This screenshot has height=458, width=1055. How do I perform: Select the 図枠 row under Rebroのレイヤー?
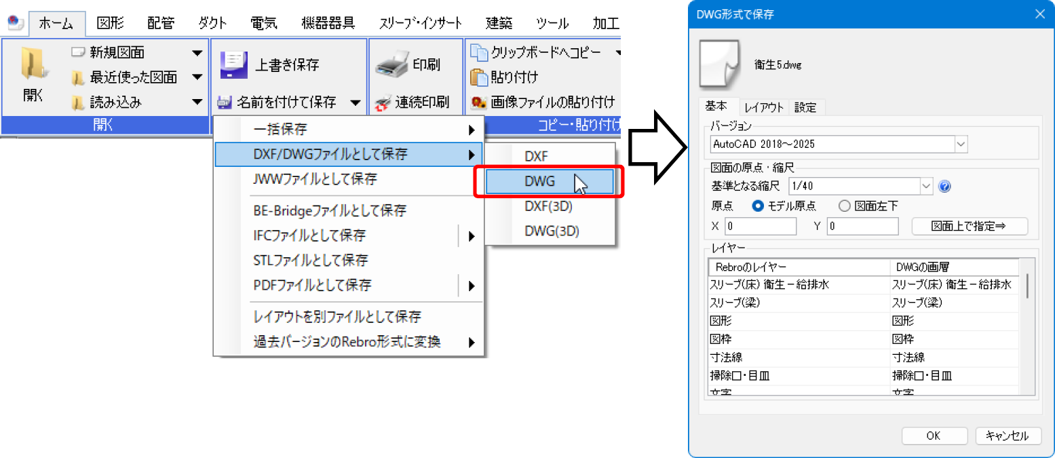[x=799, y=339]
